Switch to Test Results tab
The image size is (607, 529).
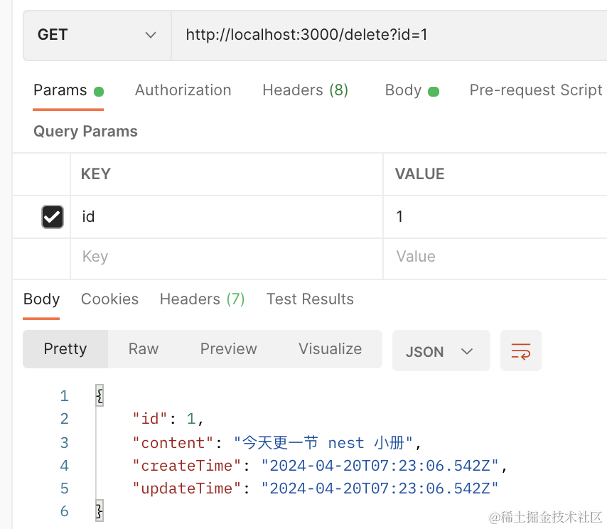click(310, 299)
